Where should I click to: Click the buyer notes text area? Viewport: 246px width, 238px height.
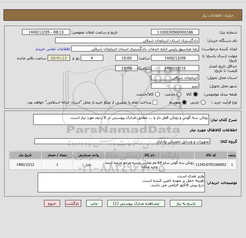tap(121, 182)
